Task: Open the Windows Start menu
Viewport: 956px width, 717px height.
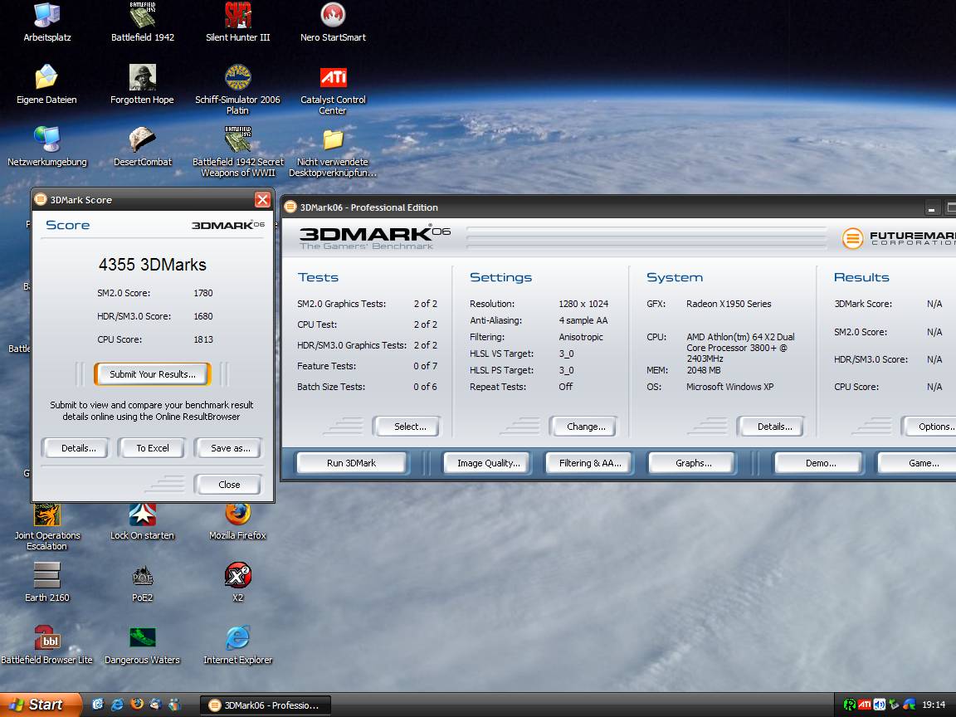Action: (x=40, y=705)
